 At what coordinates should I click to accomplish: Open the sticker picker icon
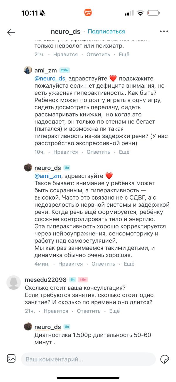pos(165,359)
